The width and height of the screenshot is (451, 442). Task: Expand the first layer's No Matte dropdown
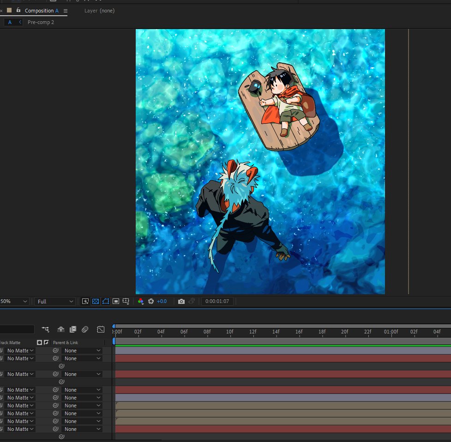click(20, 351)
